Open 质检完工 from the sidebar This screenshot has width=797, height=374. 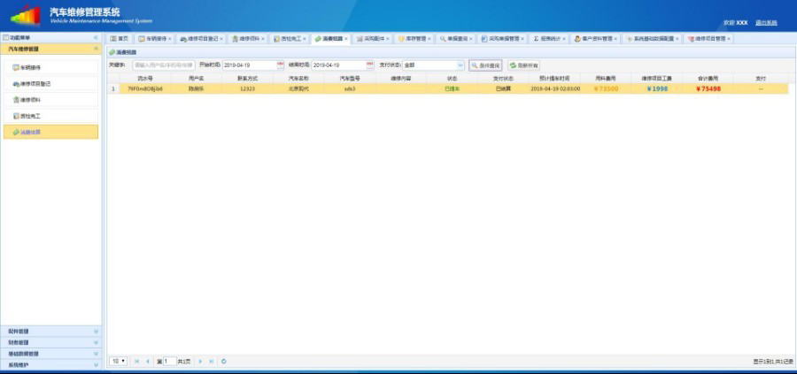tap(31, 116)
